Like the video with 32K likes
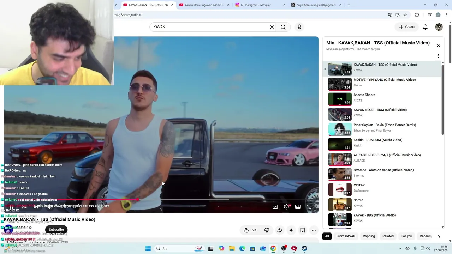Image resolution: width=452 pixels, height=254 pixels. 250,230
